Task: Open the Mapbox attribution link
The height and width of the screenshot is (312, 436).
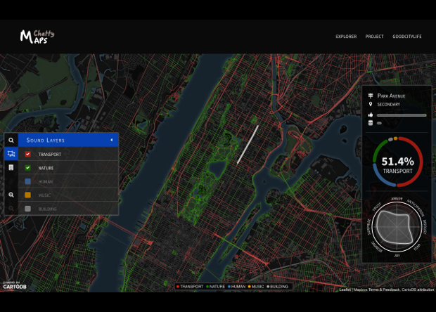Action: (x=361, y=290)
